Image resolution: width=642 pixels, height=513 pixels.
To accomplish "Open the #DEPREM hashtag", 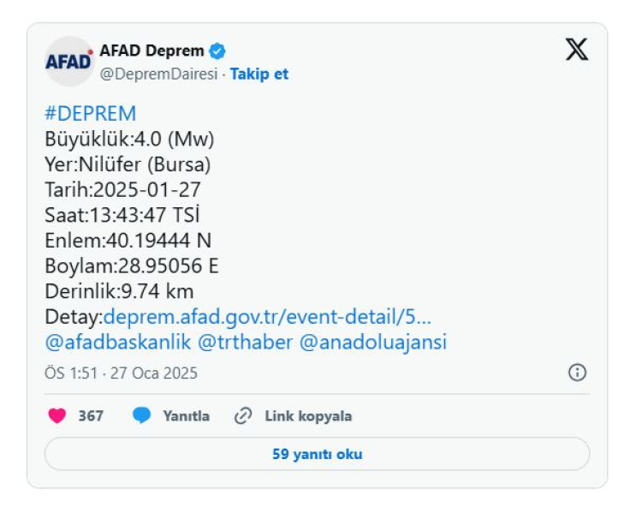I will (90, 113).
